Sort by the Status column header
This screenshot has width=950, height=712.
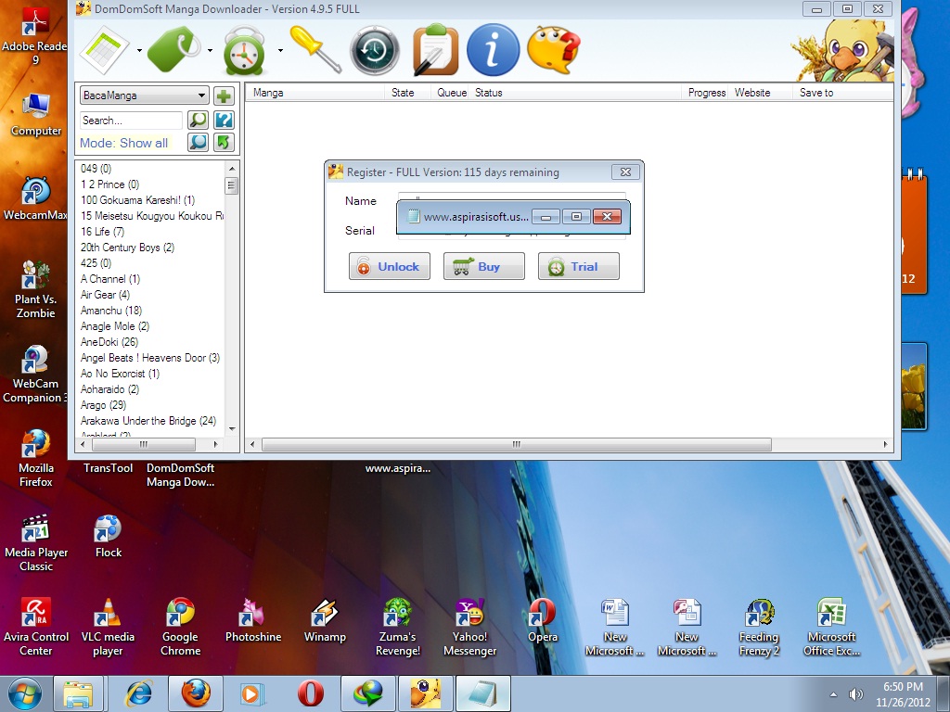click(x=575, y=93)
